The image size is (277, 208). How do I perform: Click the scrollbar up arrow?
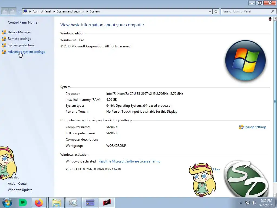point(275,19)
